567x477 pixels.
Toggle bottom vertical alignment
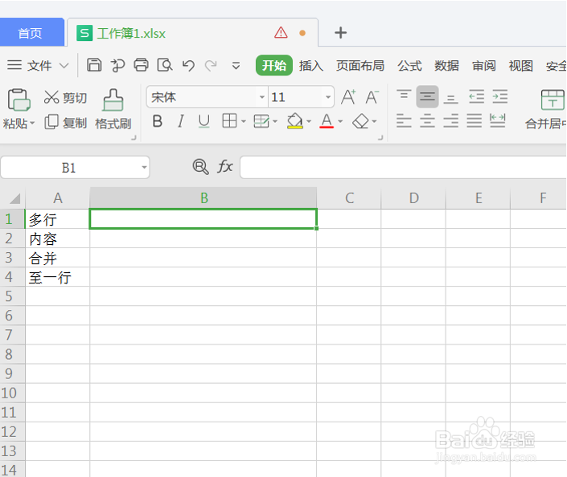point(450,97)
